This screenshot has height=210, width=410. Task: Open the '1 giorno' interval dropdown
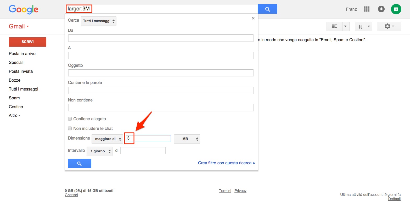coord(100,151)
